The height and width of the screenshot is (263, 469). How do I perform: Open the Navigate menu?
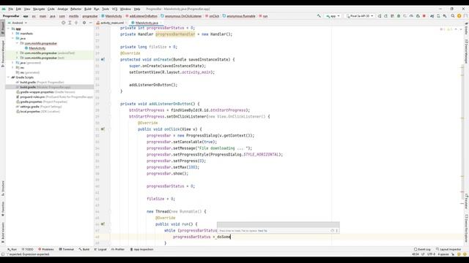[x=39, y=9]
